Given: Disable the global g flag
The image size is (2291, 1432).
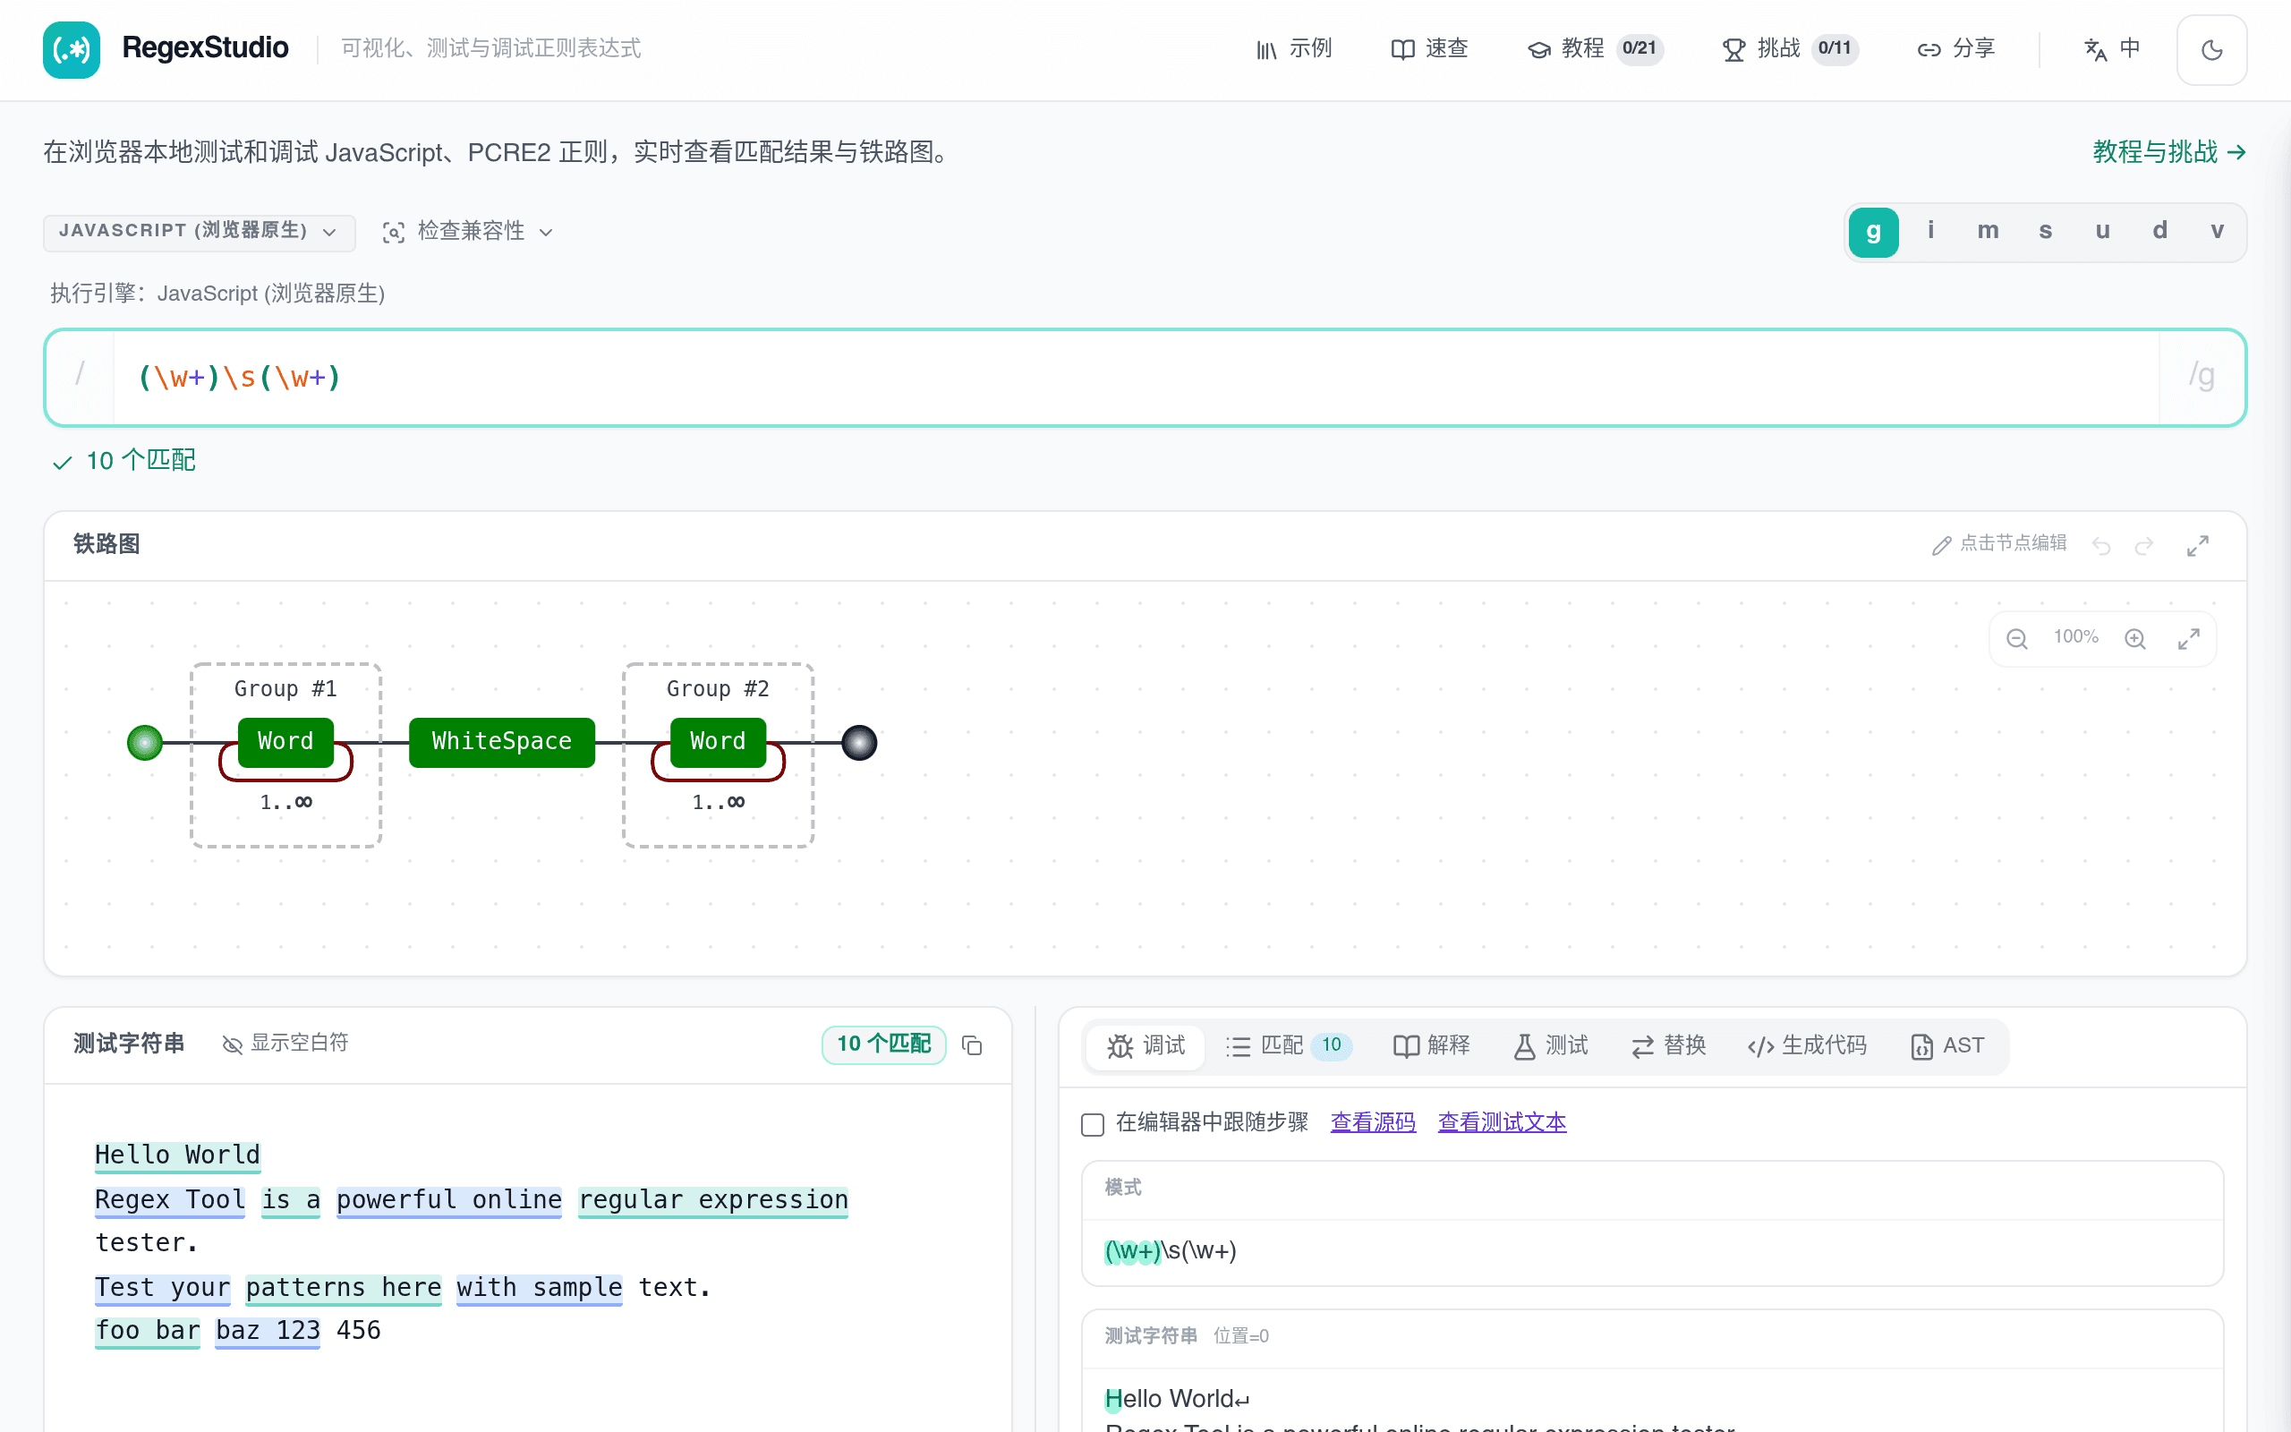Looking at the screenshot, I should point(1872,232).
